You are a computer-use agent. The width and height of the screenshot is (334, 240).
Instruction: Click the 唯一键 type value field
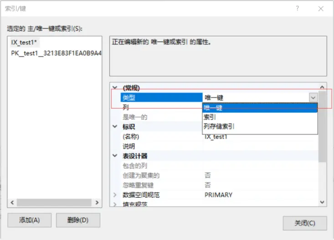coord(256,98)
